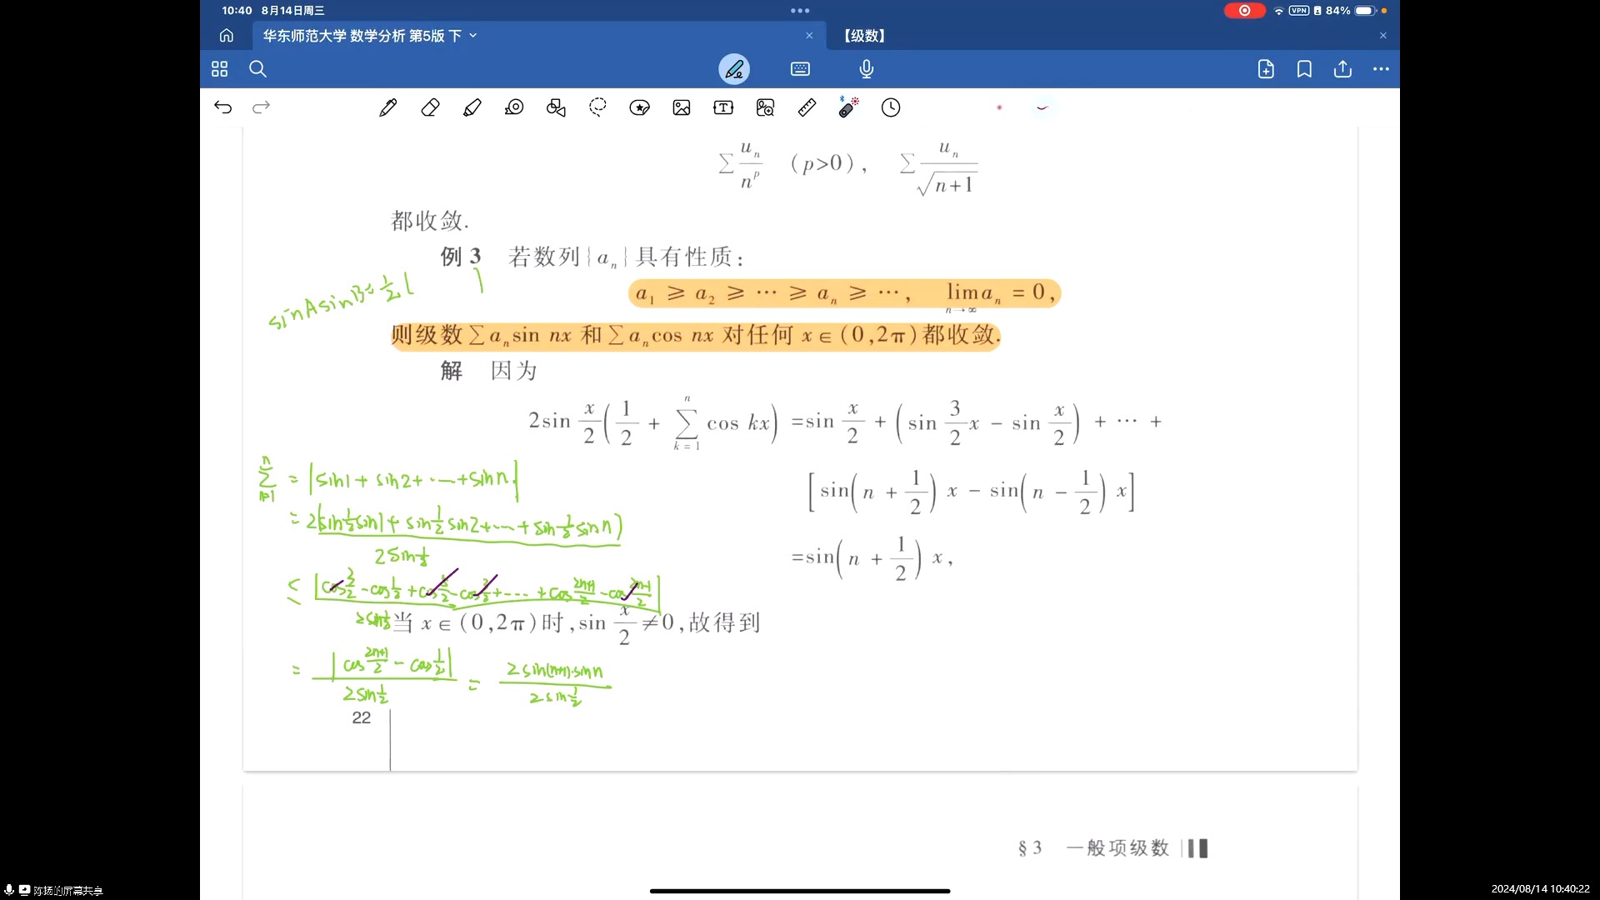This screenshot has width=1600, height=900.
Task: Show the on-screen keyboard
Action: click(799, 69)
